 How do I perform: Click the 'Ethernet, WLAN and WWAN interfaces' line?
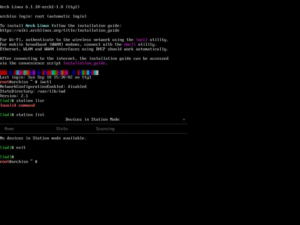coord(84,49)
